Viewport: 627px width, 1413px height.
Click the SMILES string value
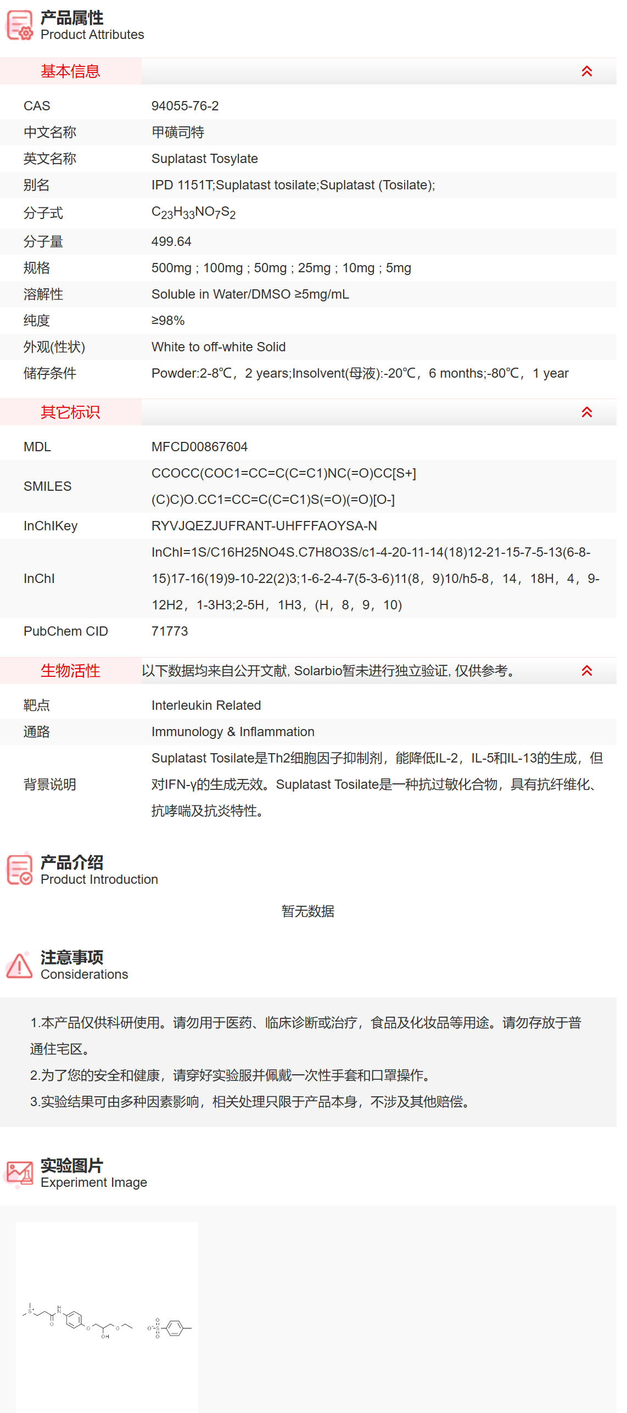click(x=284, y=486)
